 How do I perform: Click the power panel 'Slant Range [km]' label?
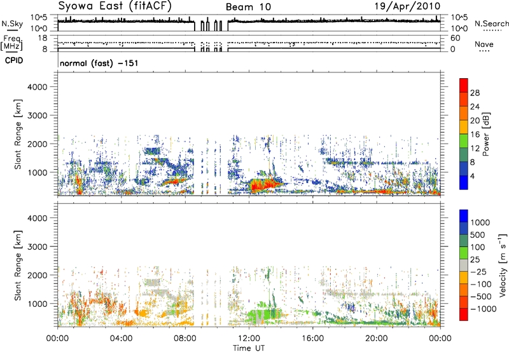click(18, 134)
